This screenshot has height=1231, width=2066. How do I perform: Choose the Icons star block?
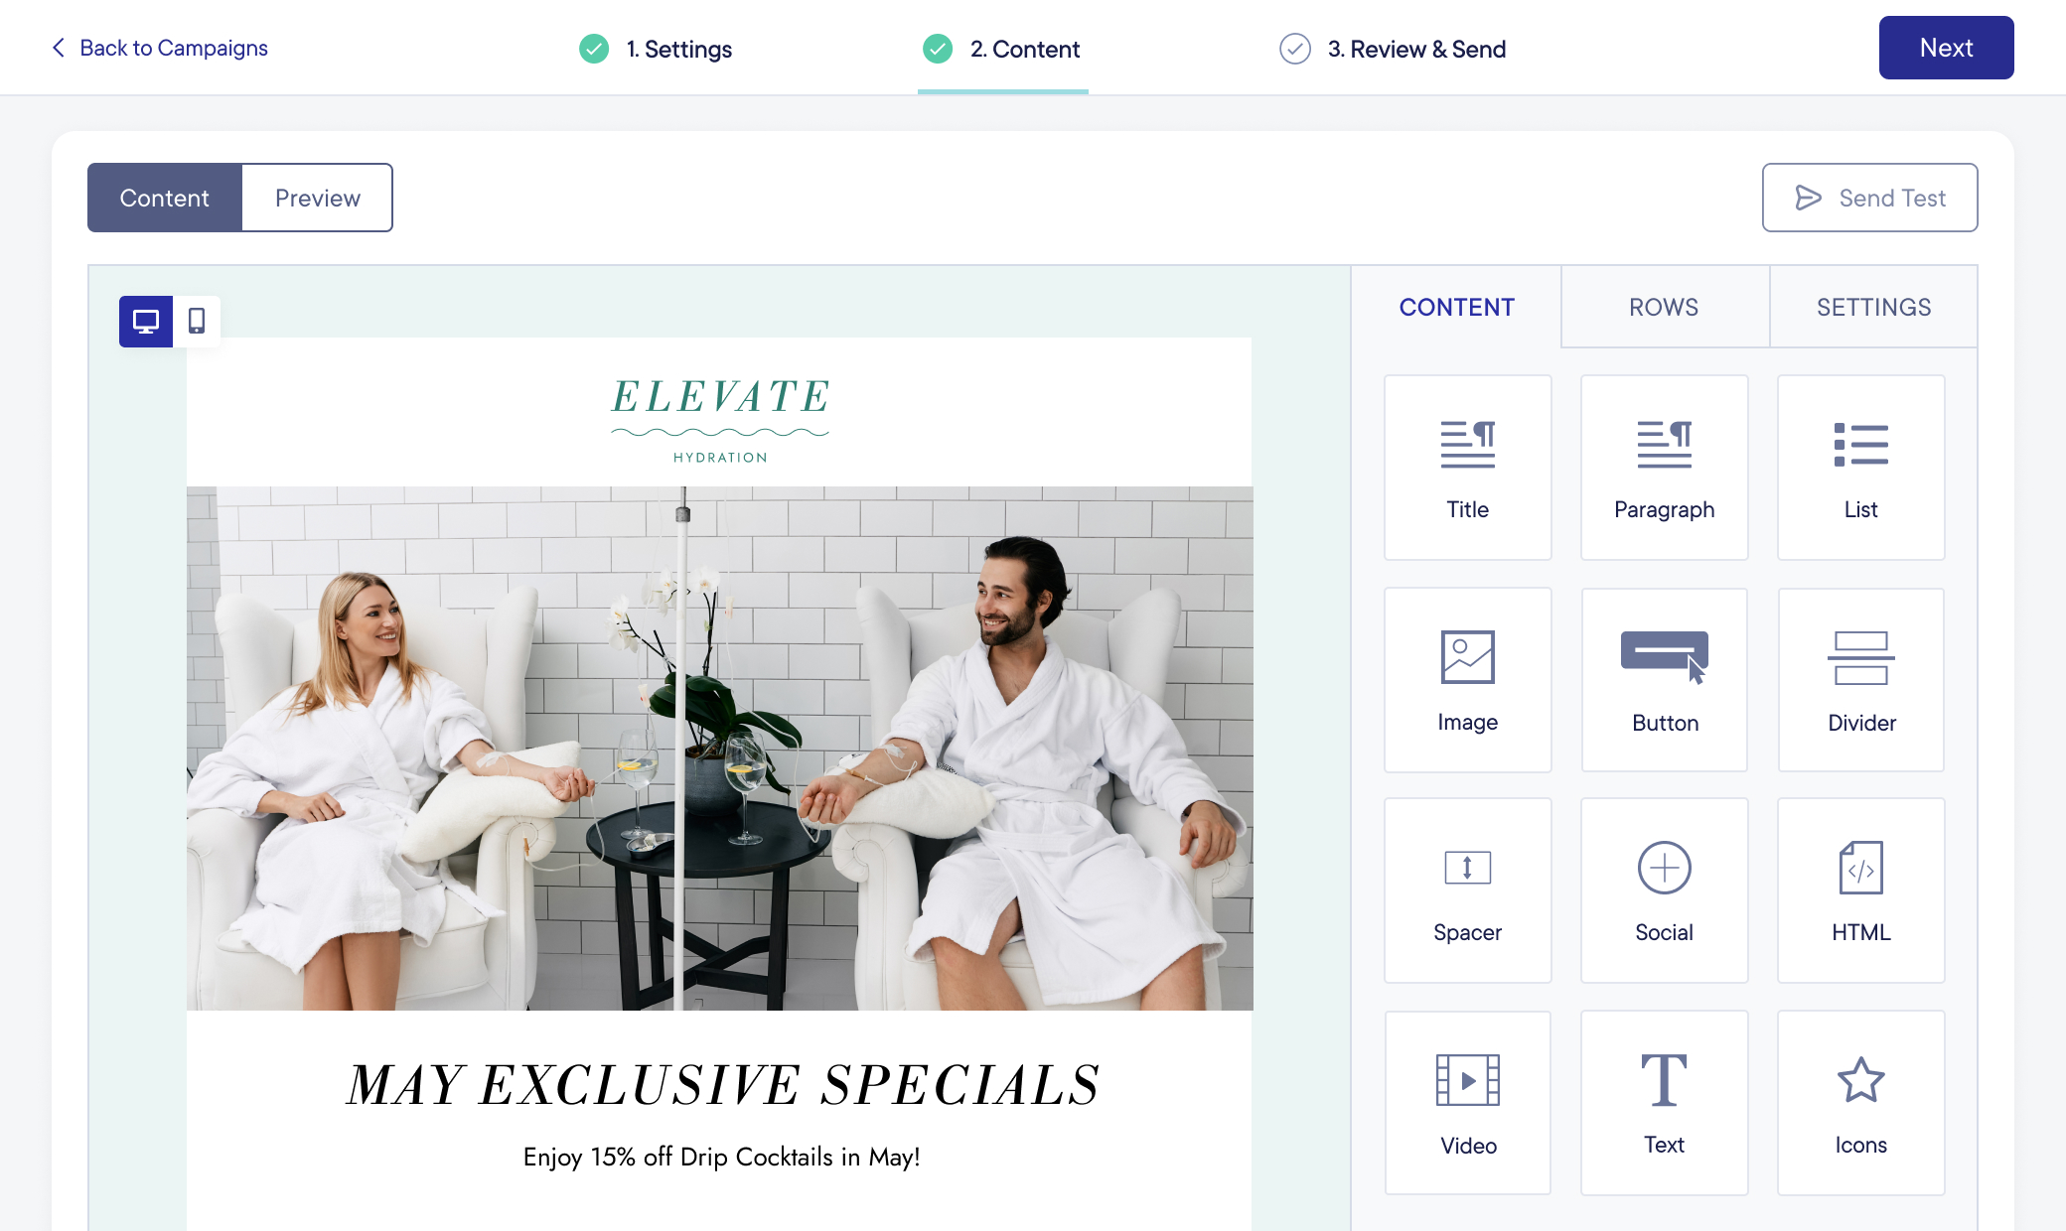1860,1103
